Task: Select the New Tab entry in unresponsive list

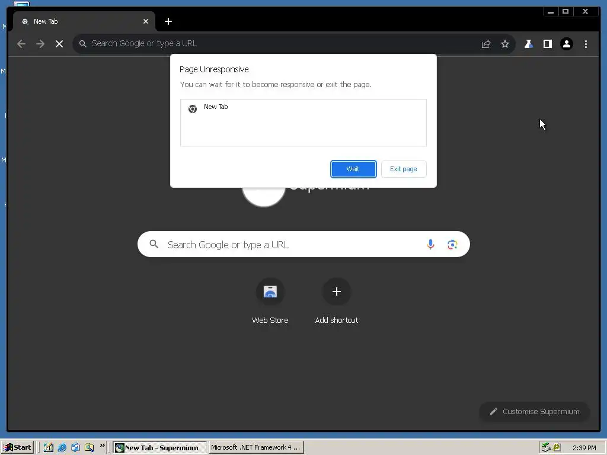Action: pyautogui.click(x=303, y=109)
